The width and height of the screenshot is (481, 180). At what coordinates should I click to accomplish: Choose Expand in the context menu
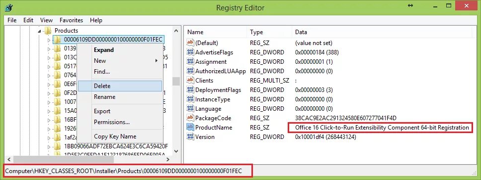coord(120,50)
